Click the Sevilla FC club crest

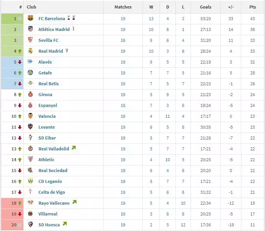click(x=31, y=40)
